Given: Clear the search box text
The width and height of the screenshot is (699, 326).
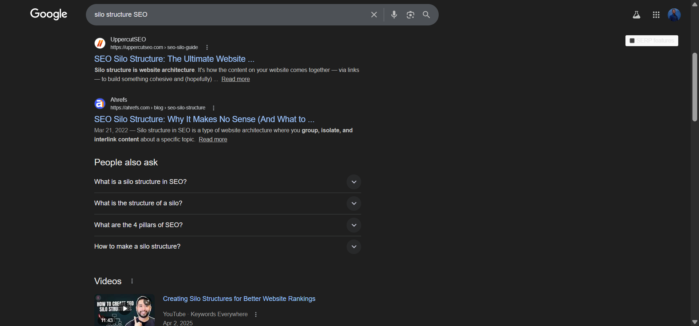Looking at the screenshot, I should [374, 15].
